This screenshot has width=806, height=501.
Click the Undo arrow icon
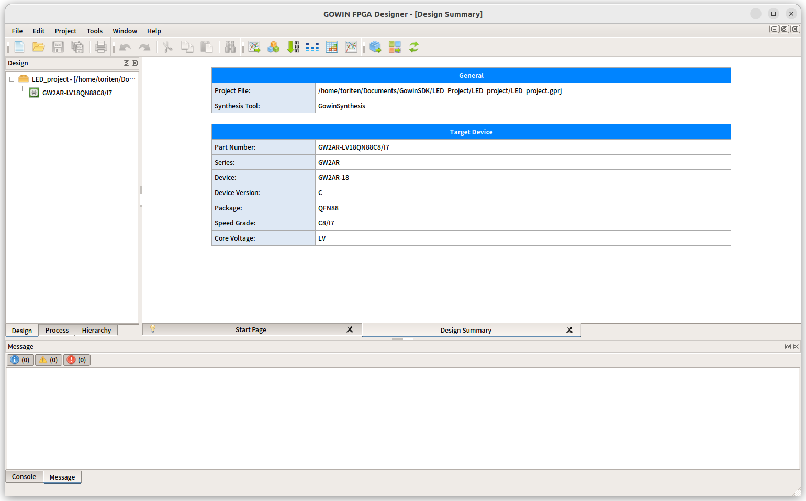(x=125, y=47)
